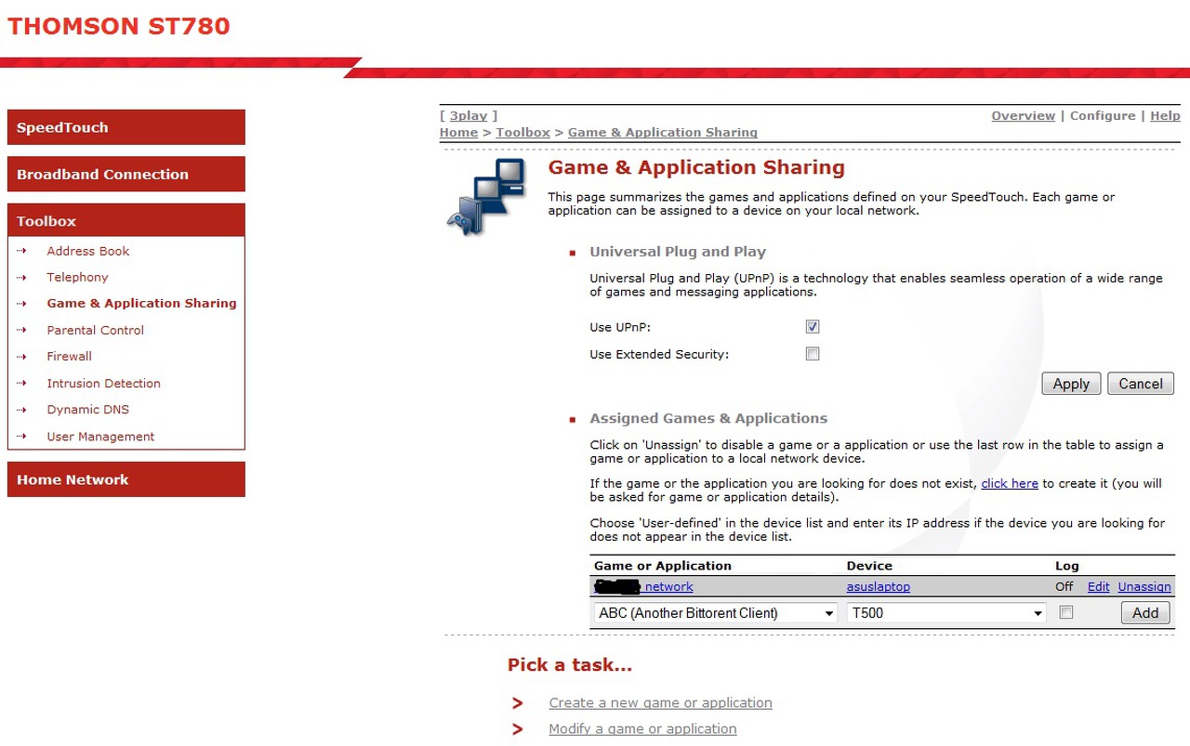Go to Home in the breadcrumb
This screenshot has width=1190, height=746.
pos(458,133)
